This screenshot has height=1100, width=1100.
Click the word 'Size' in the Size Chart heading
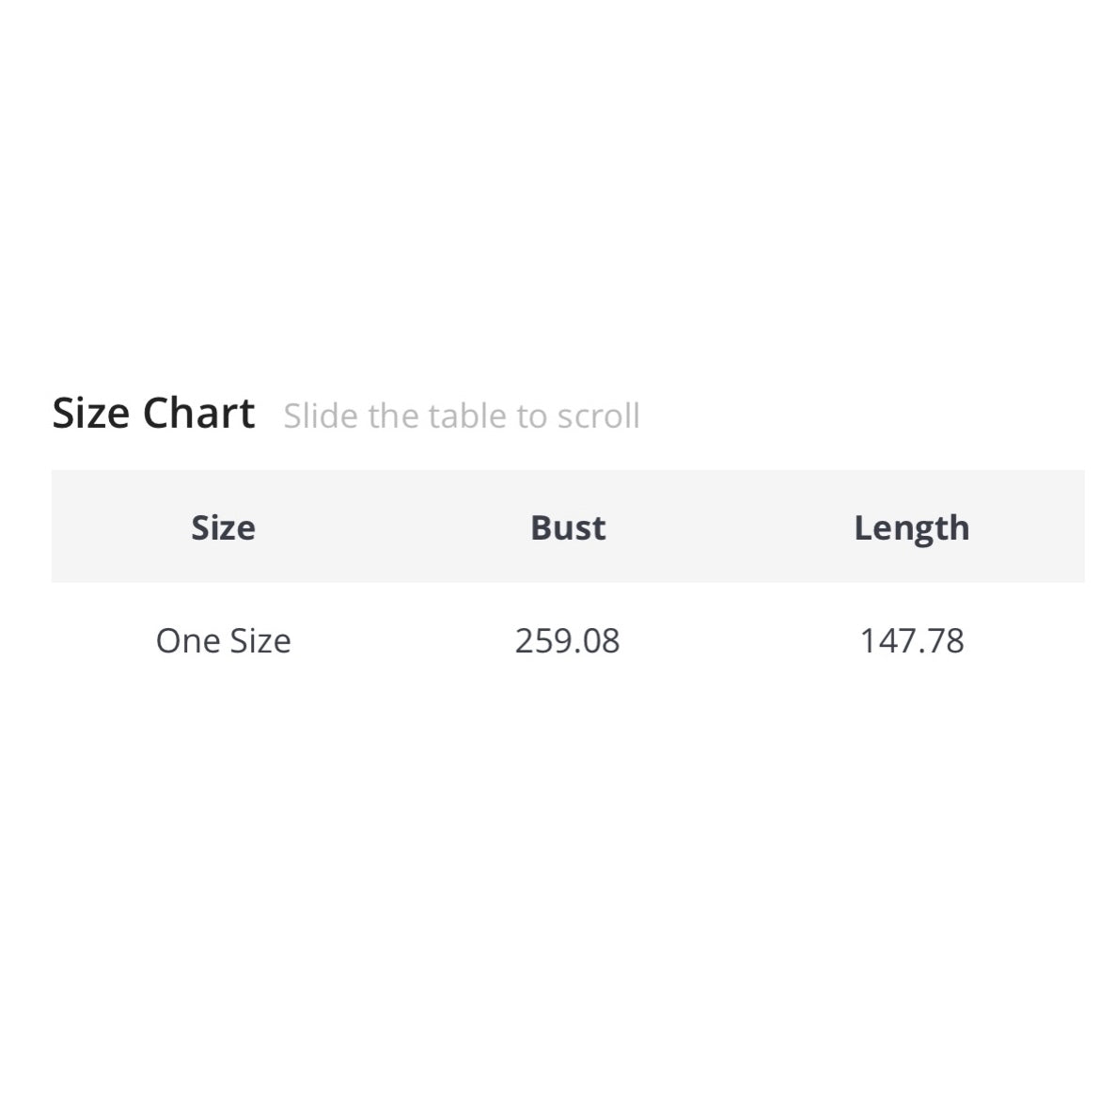91,414
